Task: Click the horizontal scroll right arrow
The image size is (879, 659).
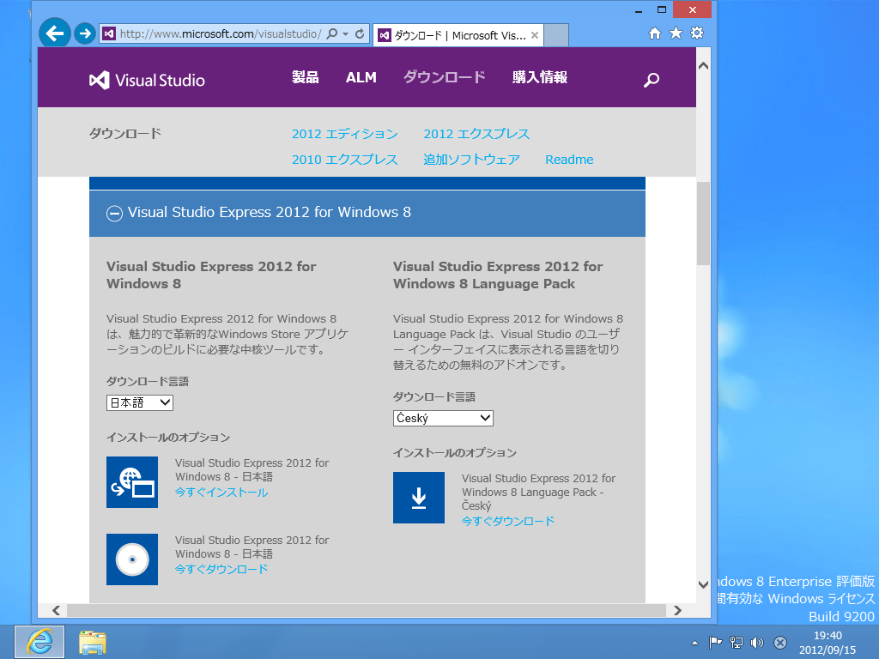Action: tap(678, 610)
